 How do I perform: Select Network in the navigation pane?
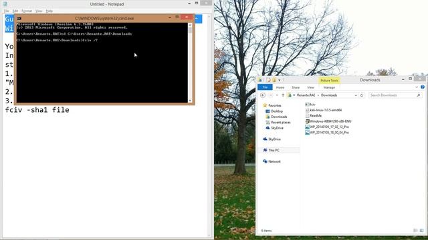(x=274, y=161)
